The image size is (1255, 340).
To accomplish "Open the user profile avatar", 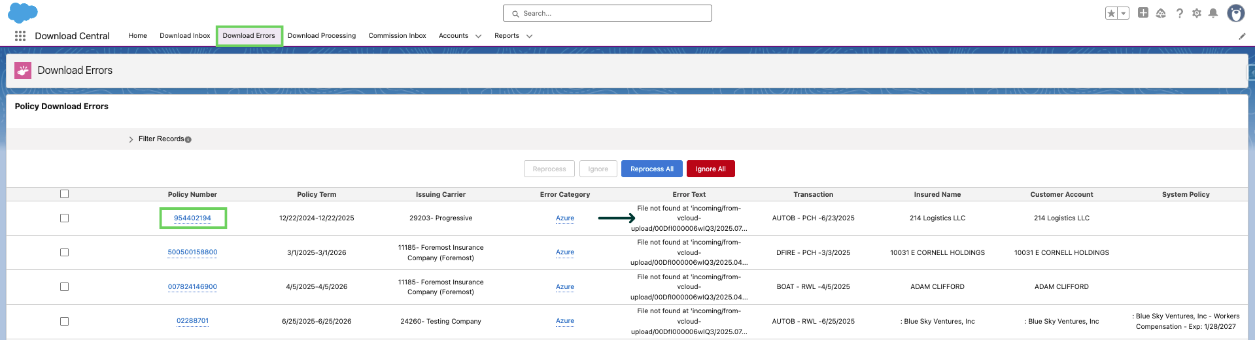I will (x=1236, y=13).
